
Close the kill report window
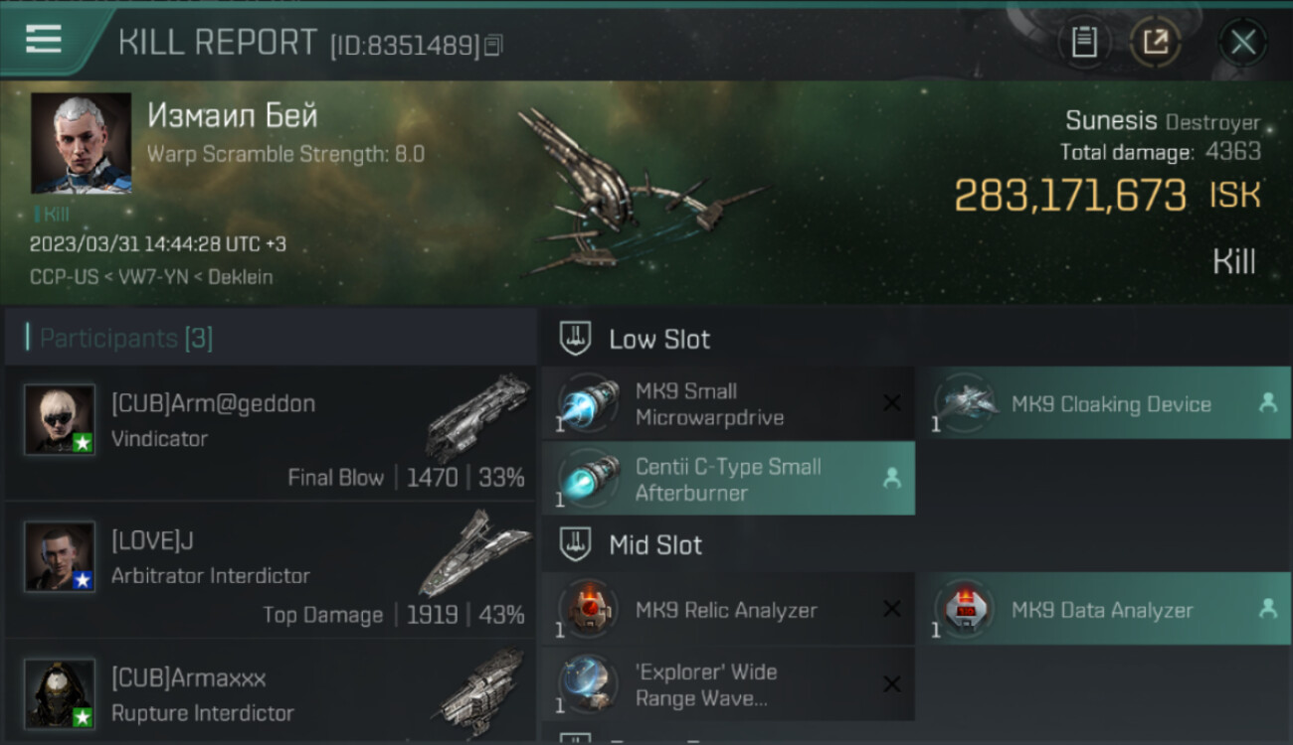tap(1242, 43)
